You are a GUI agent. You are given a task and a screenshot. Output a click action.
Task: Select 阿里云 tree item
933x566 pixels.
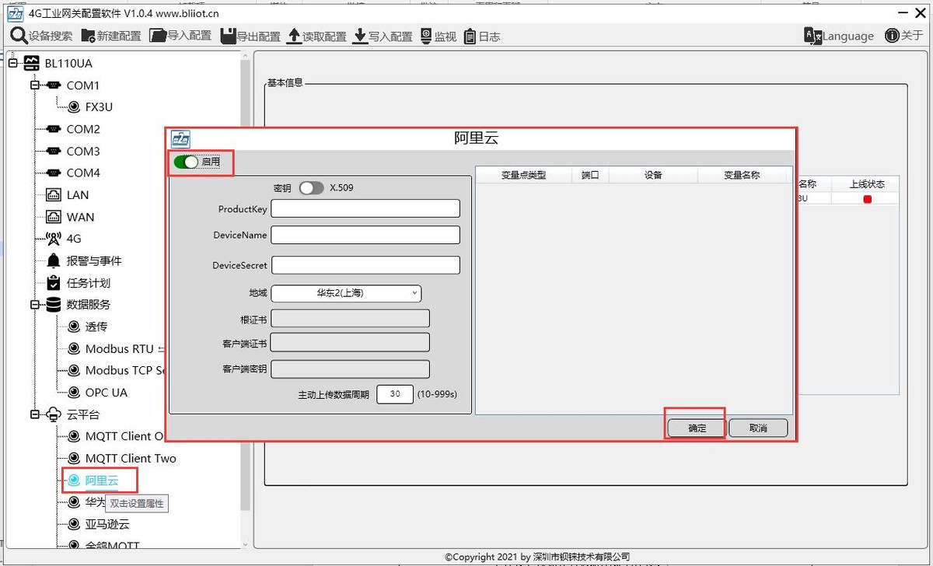[x=102, y=480]
